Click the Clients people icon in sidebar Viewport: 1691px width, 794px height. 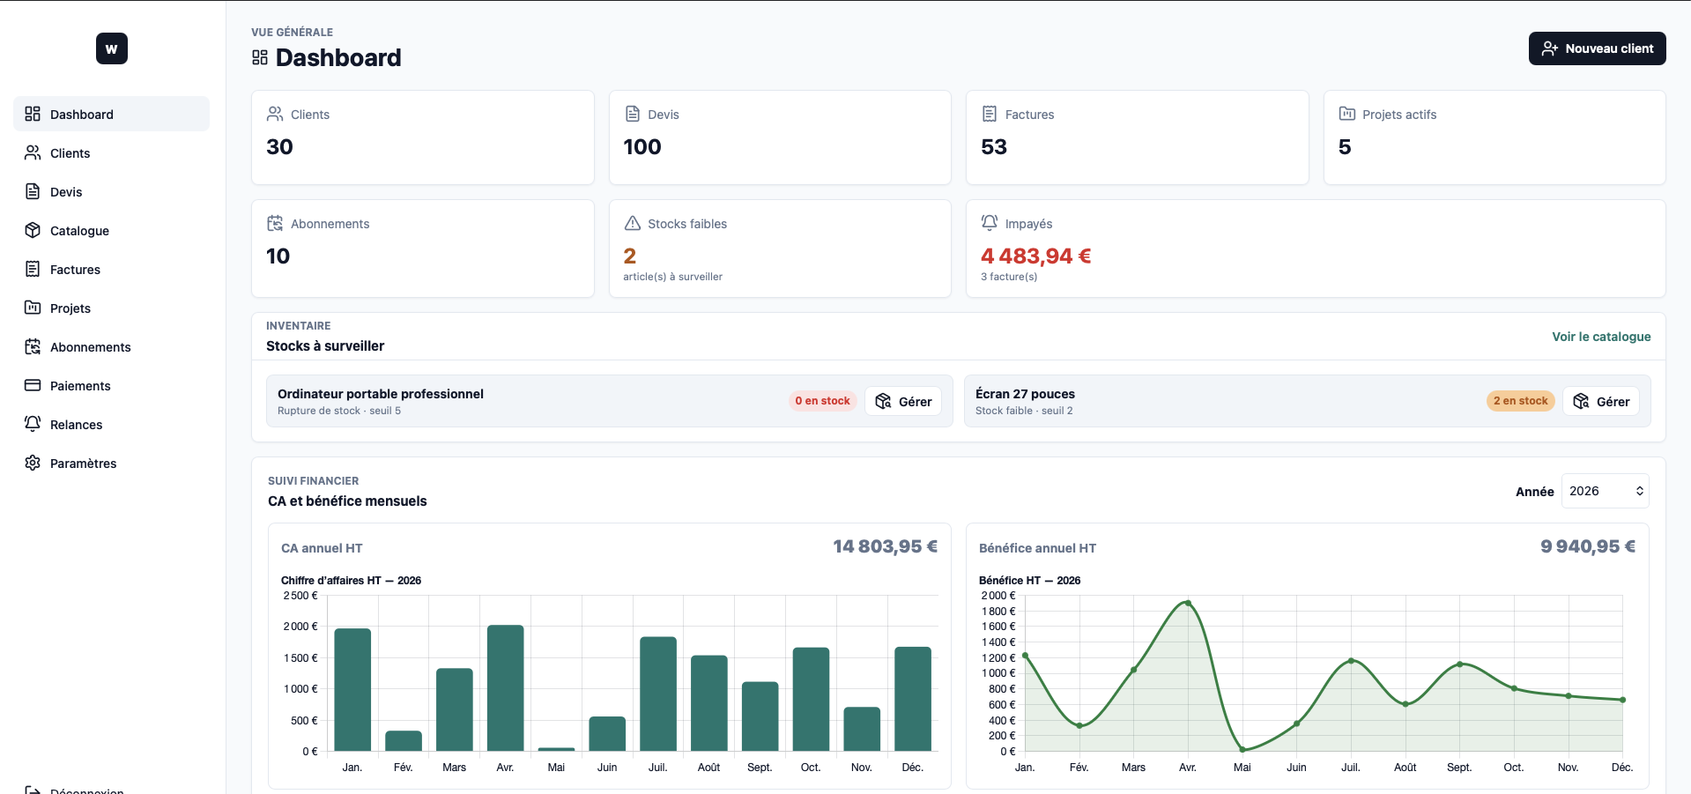click(x=33, y=152)
